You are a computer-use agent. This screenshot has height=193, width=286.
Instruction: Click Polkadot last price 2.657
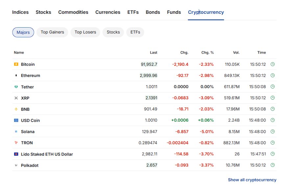(x=152, y=165)
